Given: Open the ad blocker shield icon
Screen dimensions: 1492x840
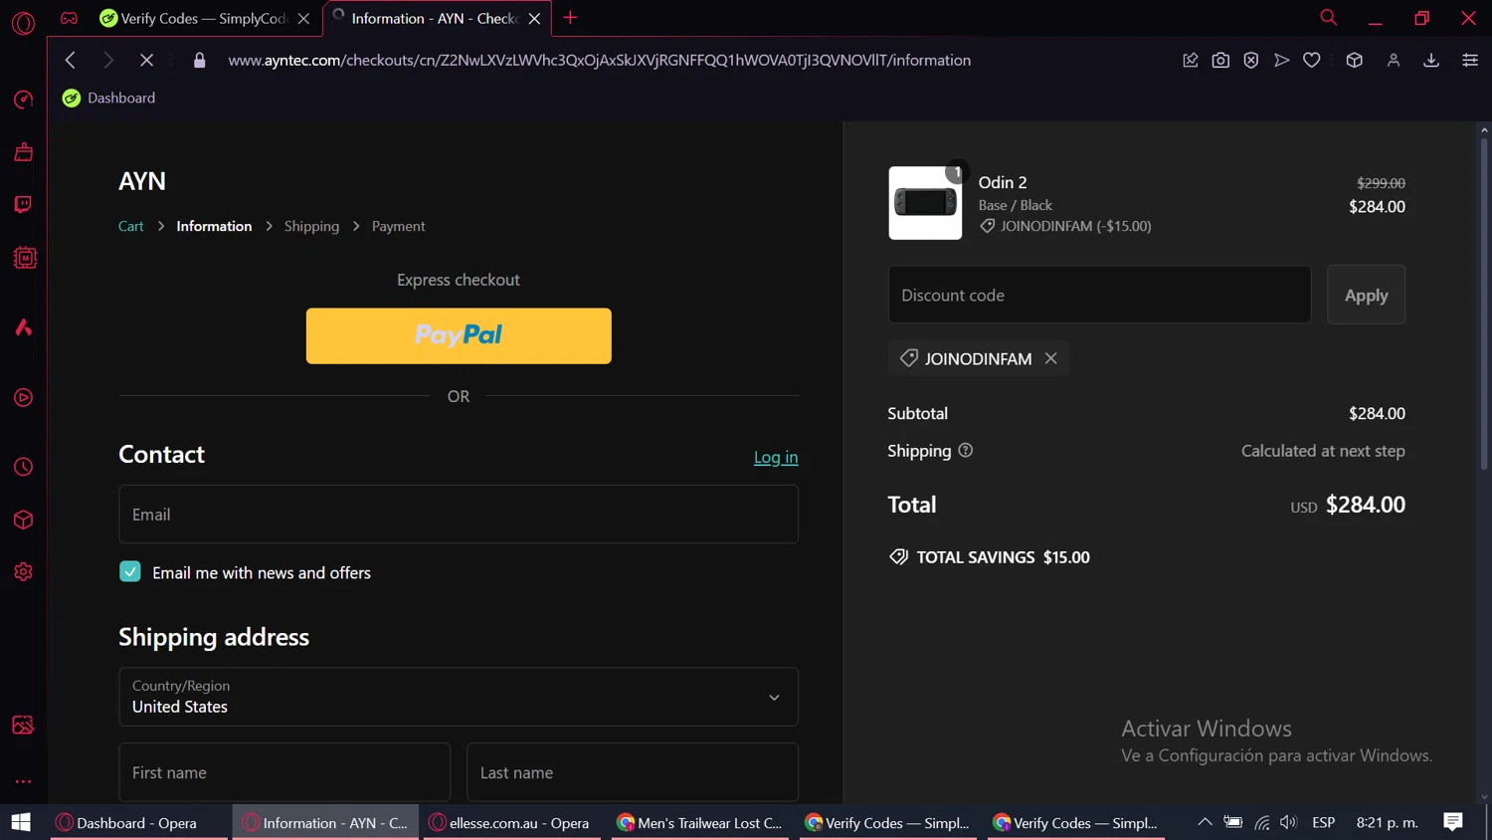Looking at the screenshot, I should tap(1251, 60).
